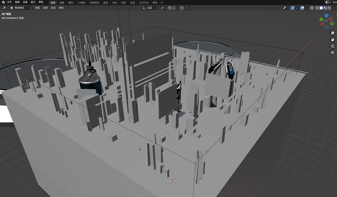Switch to the 脚本 (Scripting) workspace tab
This screenshot has width=337, height=197.
pos(155,3)
